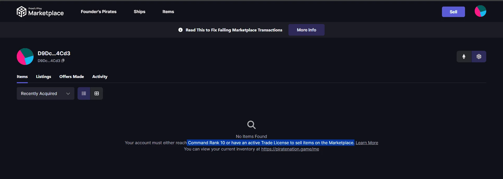
Task: Switch to the Offers Made tab
Action: tap(72, 77)
